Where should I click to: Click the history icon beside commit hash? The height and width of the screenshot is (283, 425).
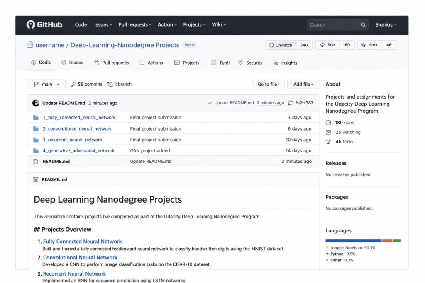point(291,103)
